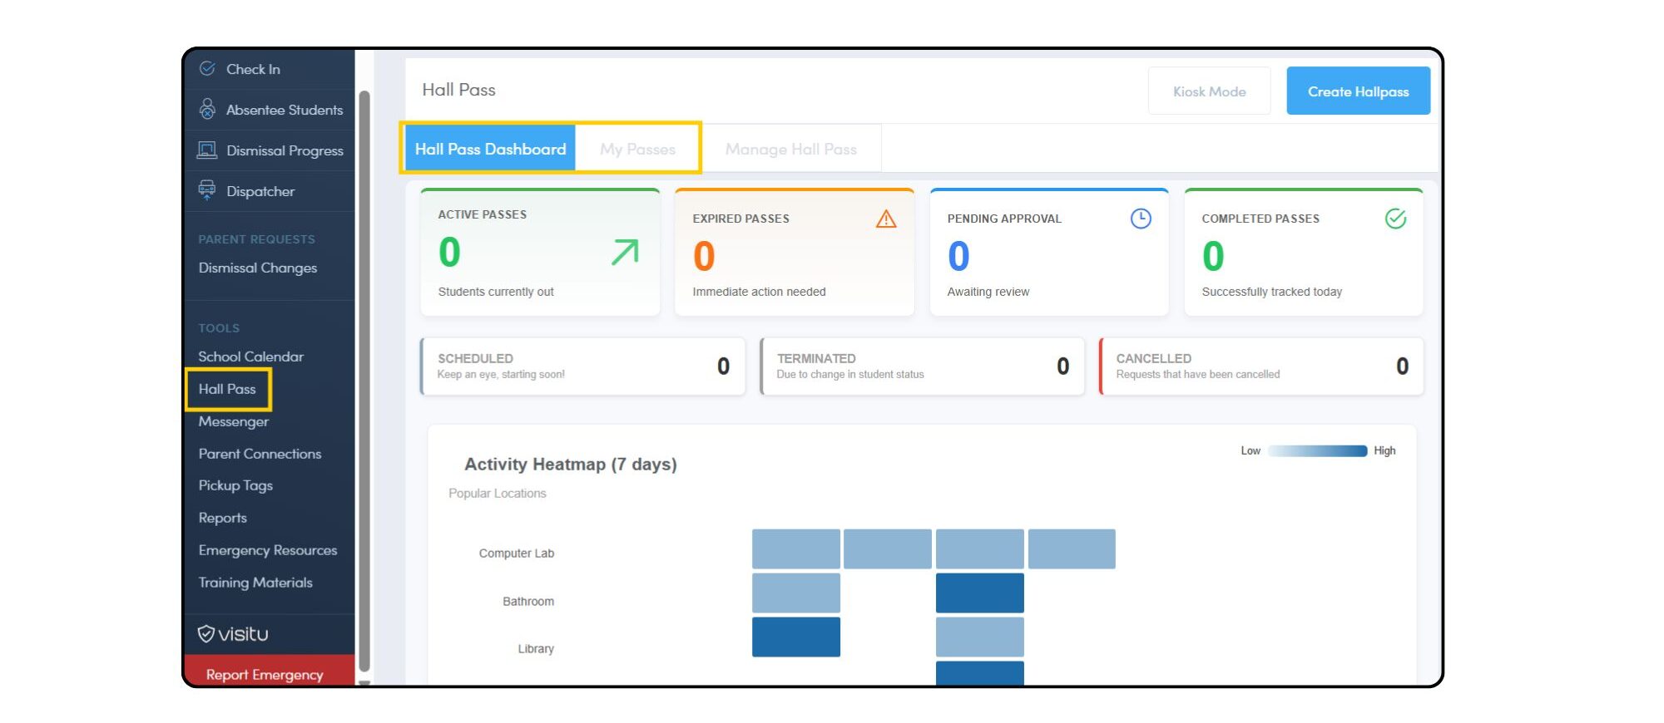
Task: Click the Dismissal Progress monitor icon
Action: click(x=207, y=150)
